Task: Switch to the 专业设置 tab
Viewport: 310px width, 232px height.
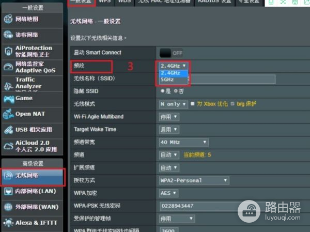Action: point(249,2)
